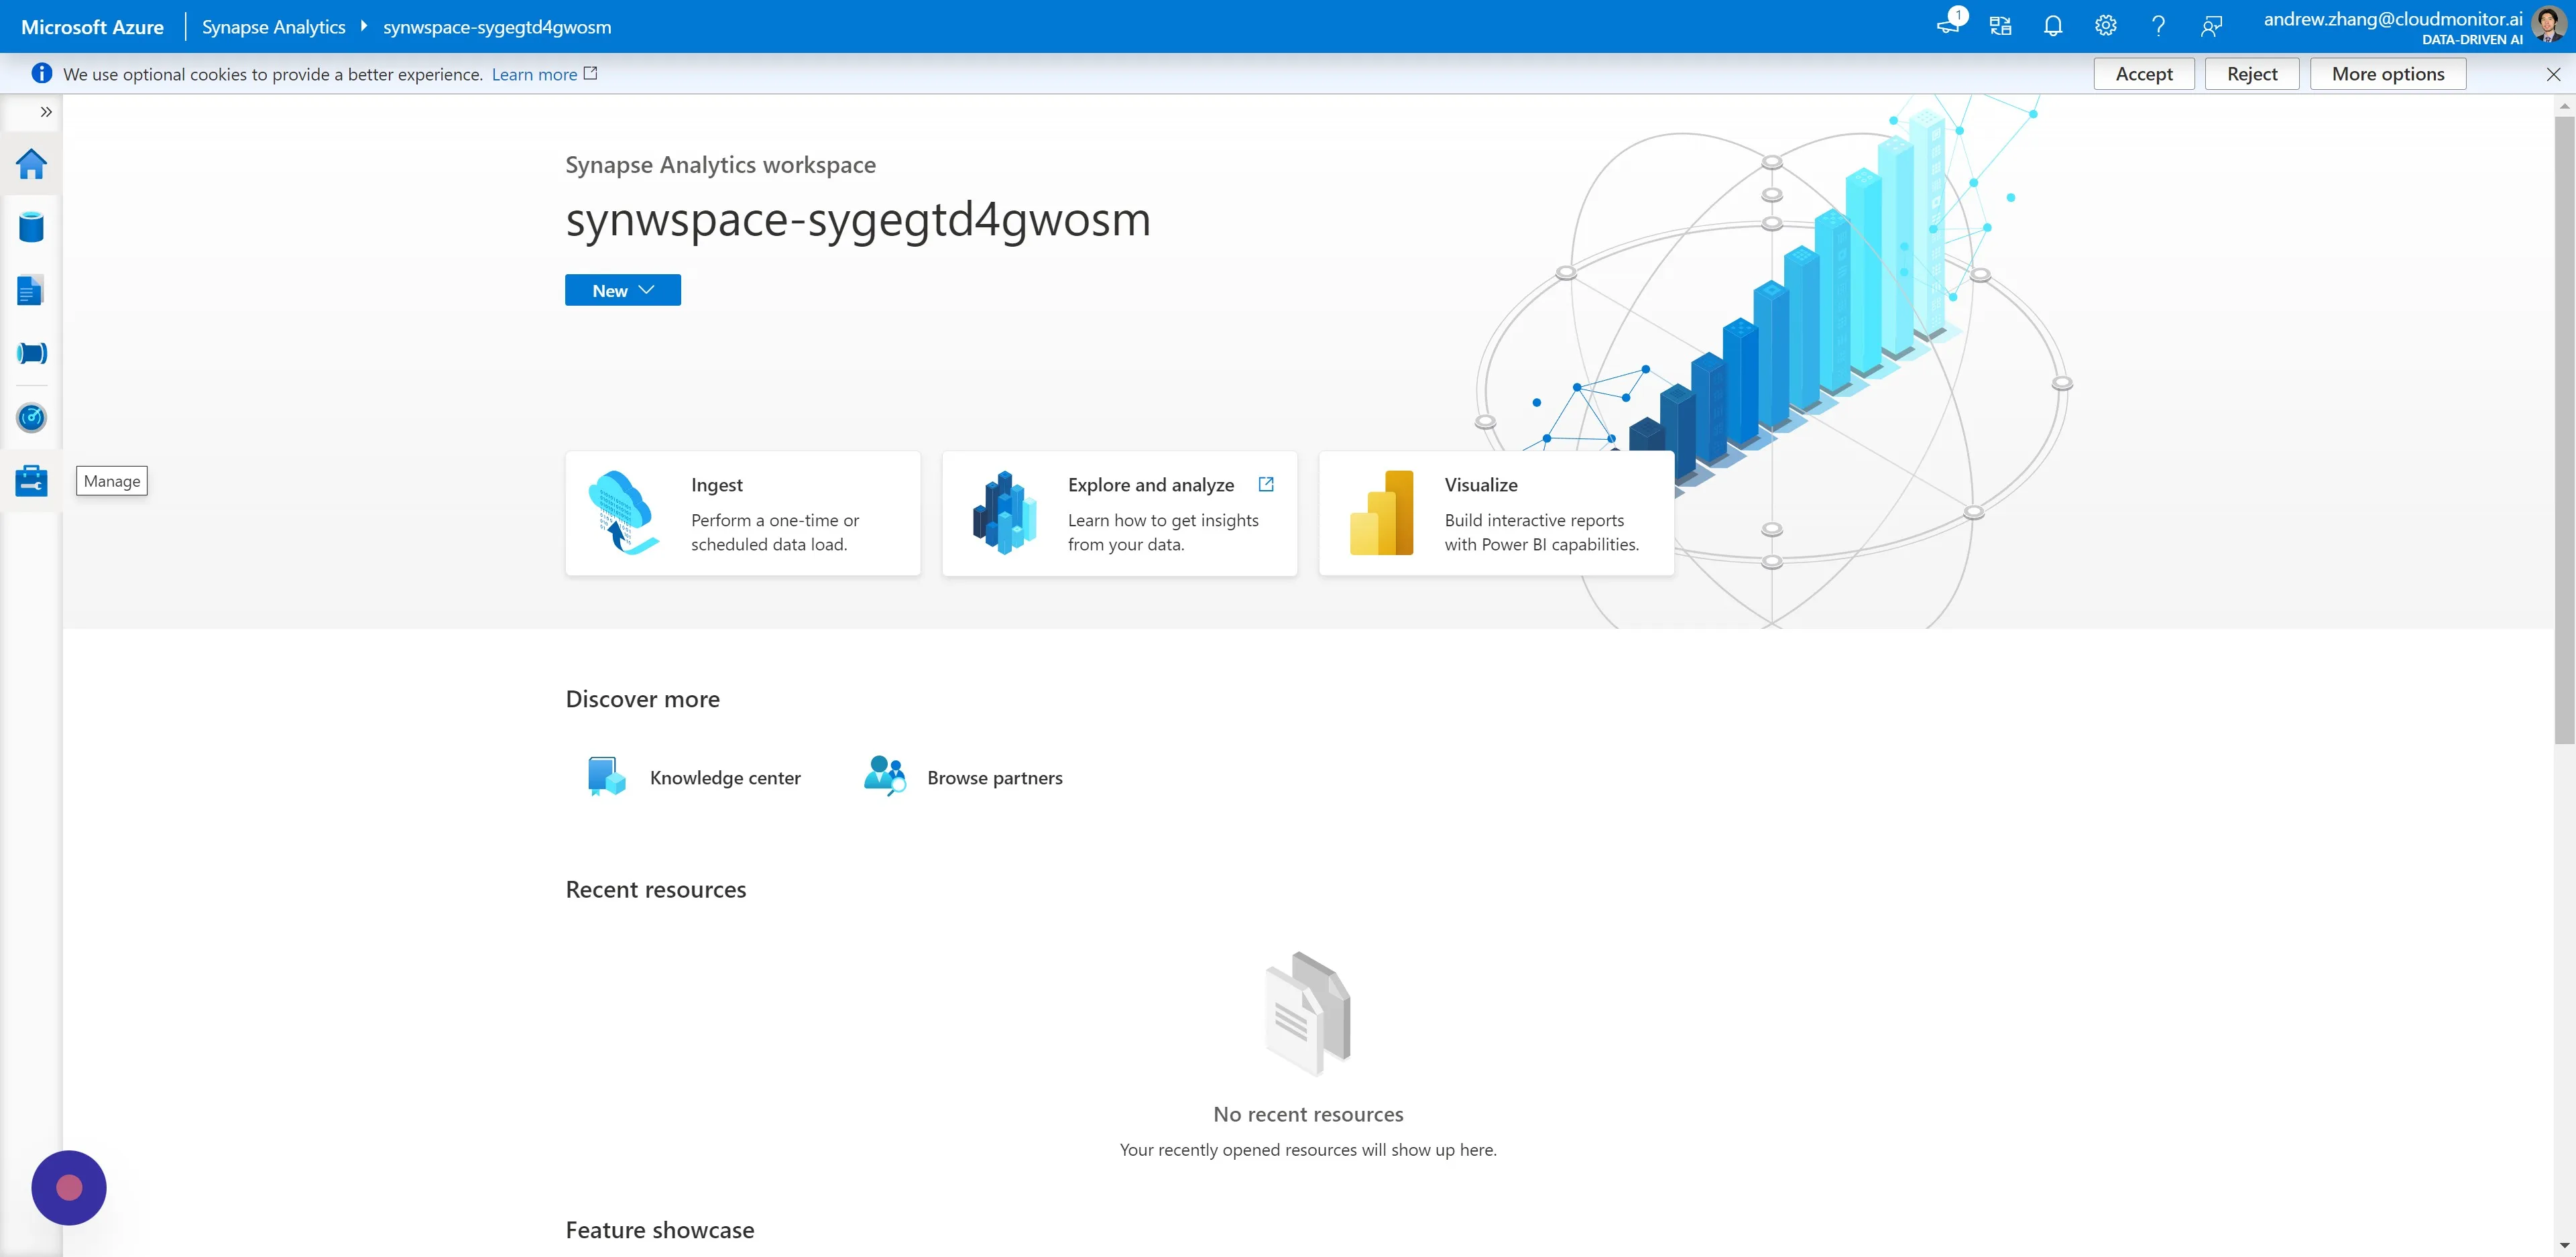This screenshot has height=1257, width=2576.
Task: Dismiss the cookie banner
Action: 2553,74
